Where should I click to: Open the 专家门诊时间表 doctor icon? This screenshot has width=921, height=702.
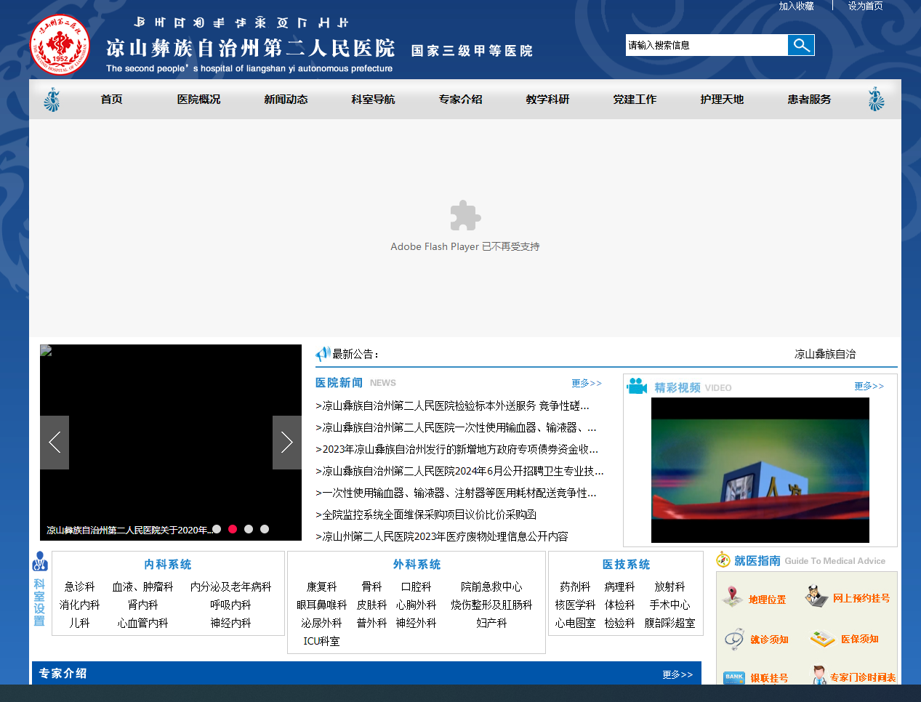click(819, 675)
